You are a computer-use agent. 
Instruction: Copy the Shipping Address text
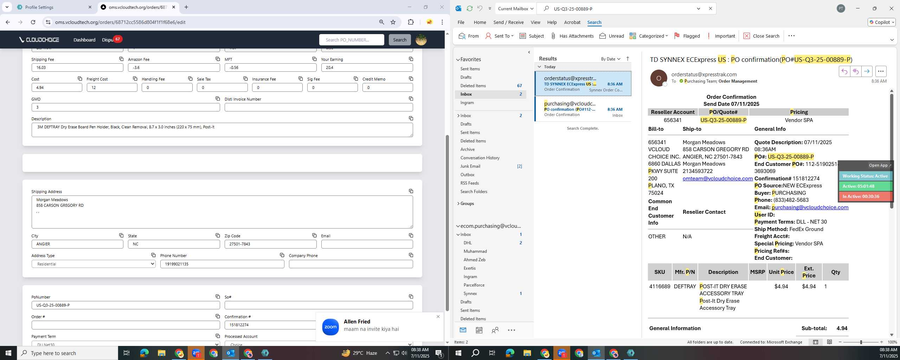pyautogui.click(x=411, y=191)
